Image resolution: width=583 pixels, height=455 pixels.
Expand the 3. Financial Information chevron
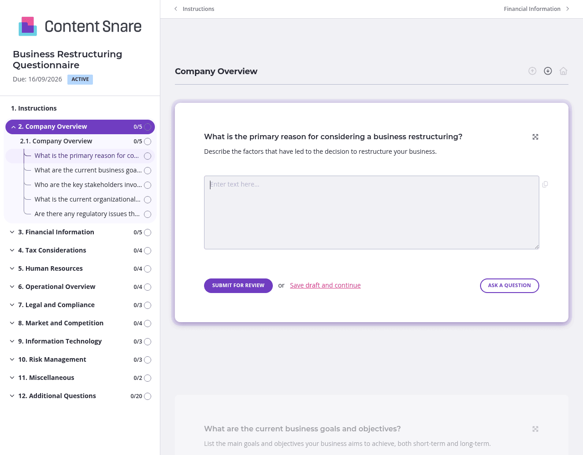point(12,232)
